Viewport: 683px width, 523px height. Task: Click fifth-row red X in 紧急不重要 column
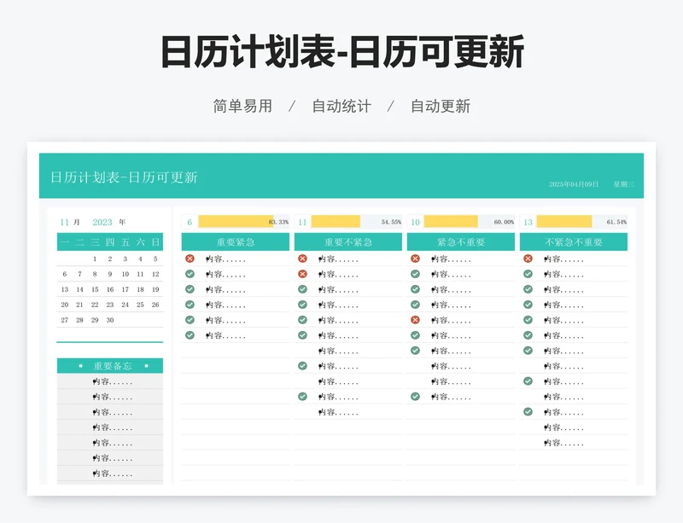tap(415, 320)
